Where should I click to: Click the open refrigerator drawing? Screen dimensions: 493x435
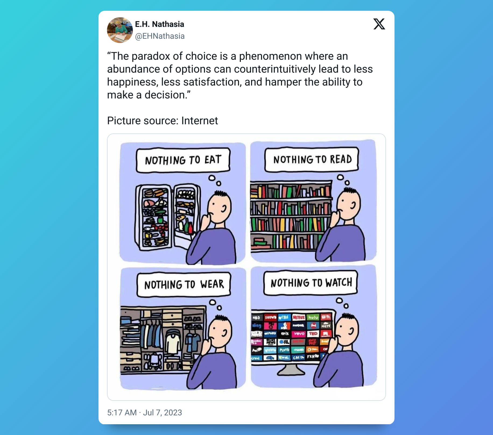click(167, 217)
